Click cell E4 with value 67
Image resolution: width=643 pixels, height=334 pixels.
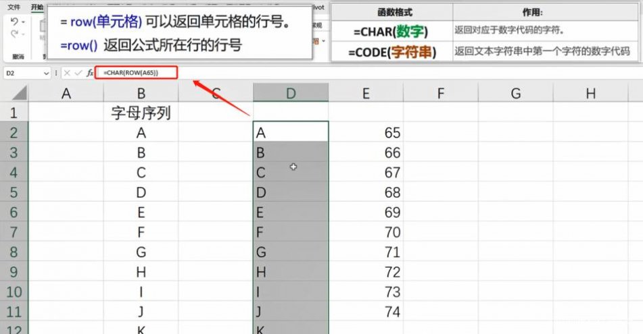tap(366, 172)
